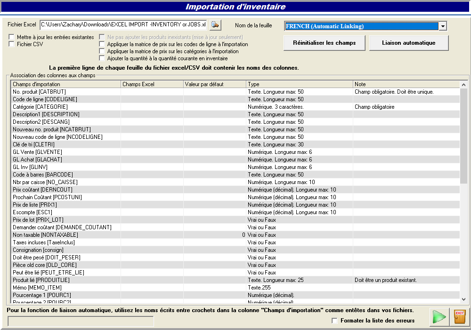Click the browse Excel file icon
This screenshot has height=330, width=471.
(215, 25)
